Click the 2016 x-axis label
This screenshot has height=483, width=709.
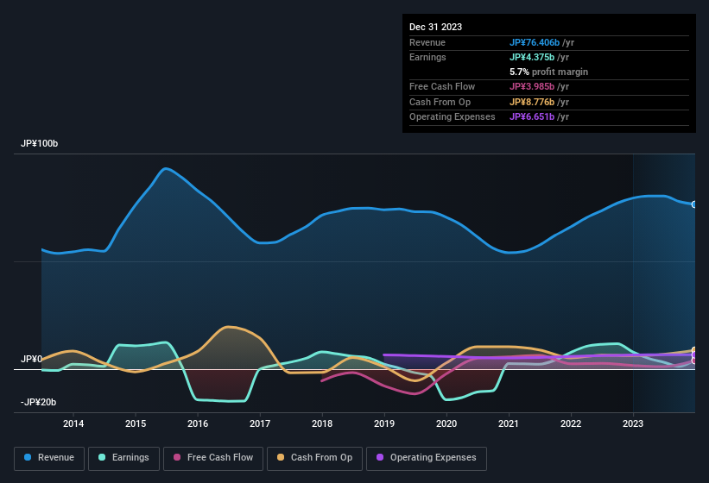point(198,423)
